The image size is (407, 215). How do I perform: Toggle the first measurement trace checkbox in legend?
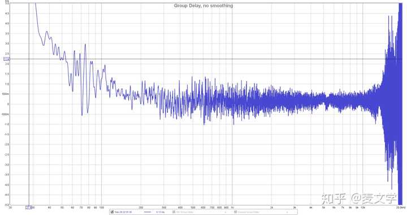pyautogui.click(x=112, y=212)
